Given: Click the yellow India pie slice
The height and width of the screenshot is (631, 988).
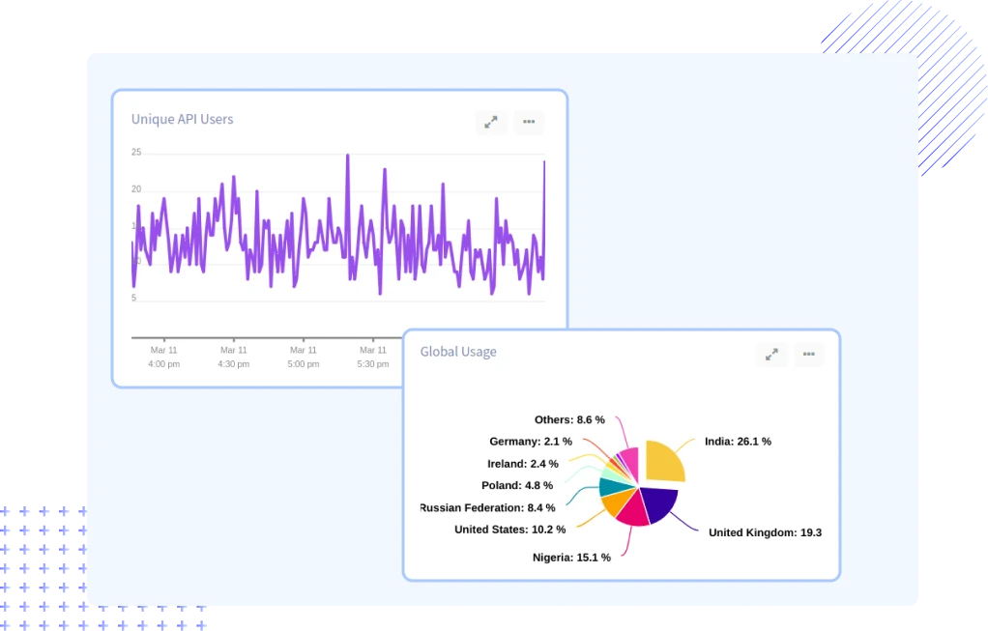Looking at the screenshot, I should tap(663, 462).
